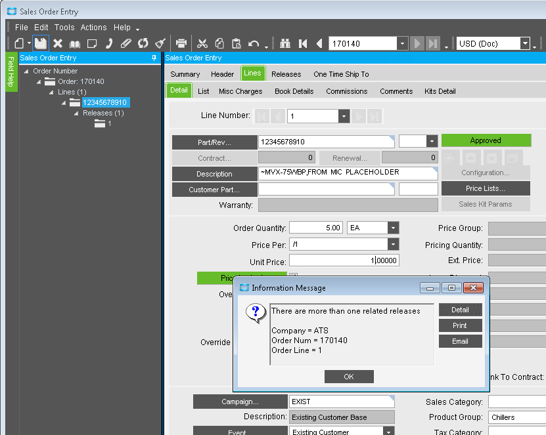Viewport: 546px width, 435px height.
Task: Collapse the Order: 170140 tree node
Action: [39, 82]
